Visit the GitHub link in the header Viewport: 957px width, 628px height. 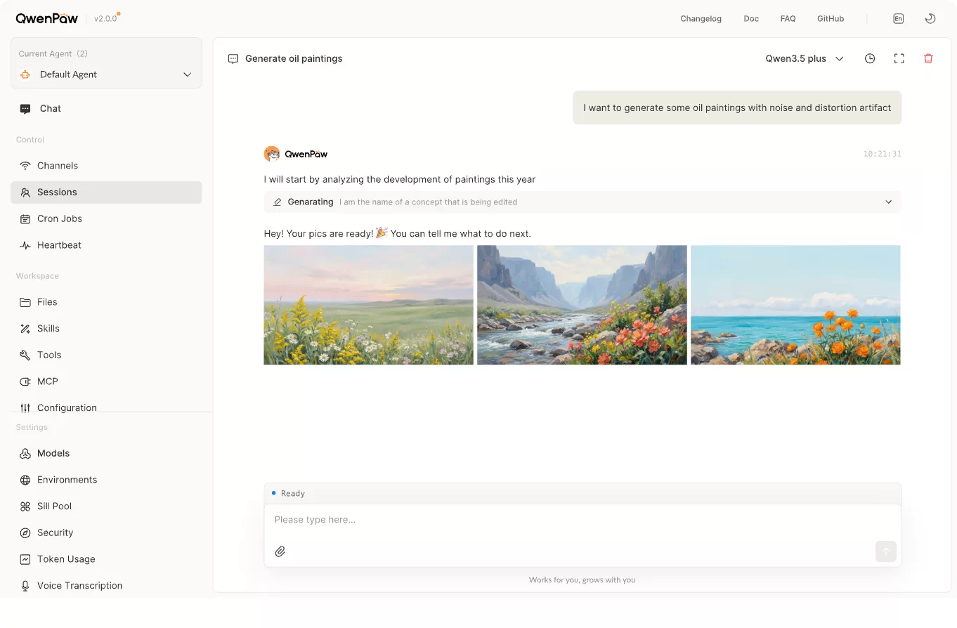click(831, 19)
